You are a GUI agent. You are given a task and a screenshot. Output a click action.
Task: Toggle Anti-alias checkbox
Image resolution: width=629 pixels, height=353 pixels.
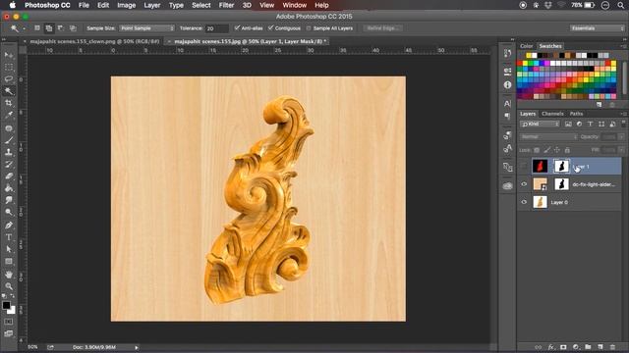pos(237,28)
